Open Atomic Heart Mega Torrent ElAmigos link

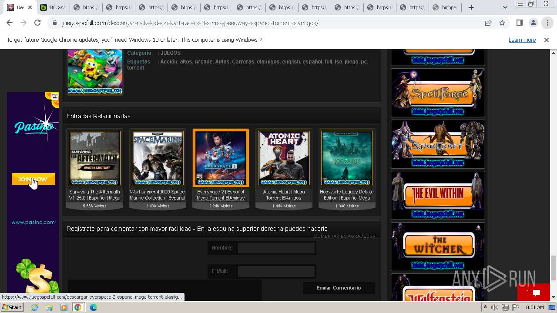284,195
